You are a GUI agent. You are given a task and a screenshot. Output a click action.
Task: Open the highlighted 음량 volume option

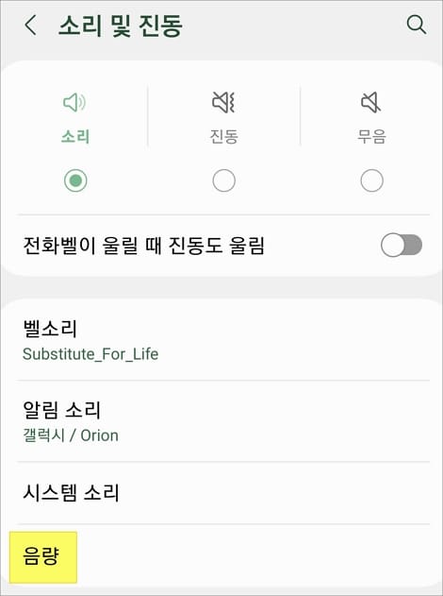coord(42,557)
